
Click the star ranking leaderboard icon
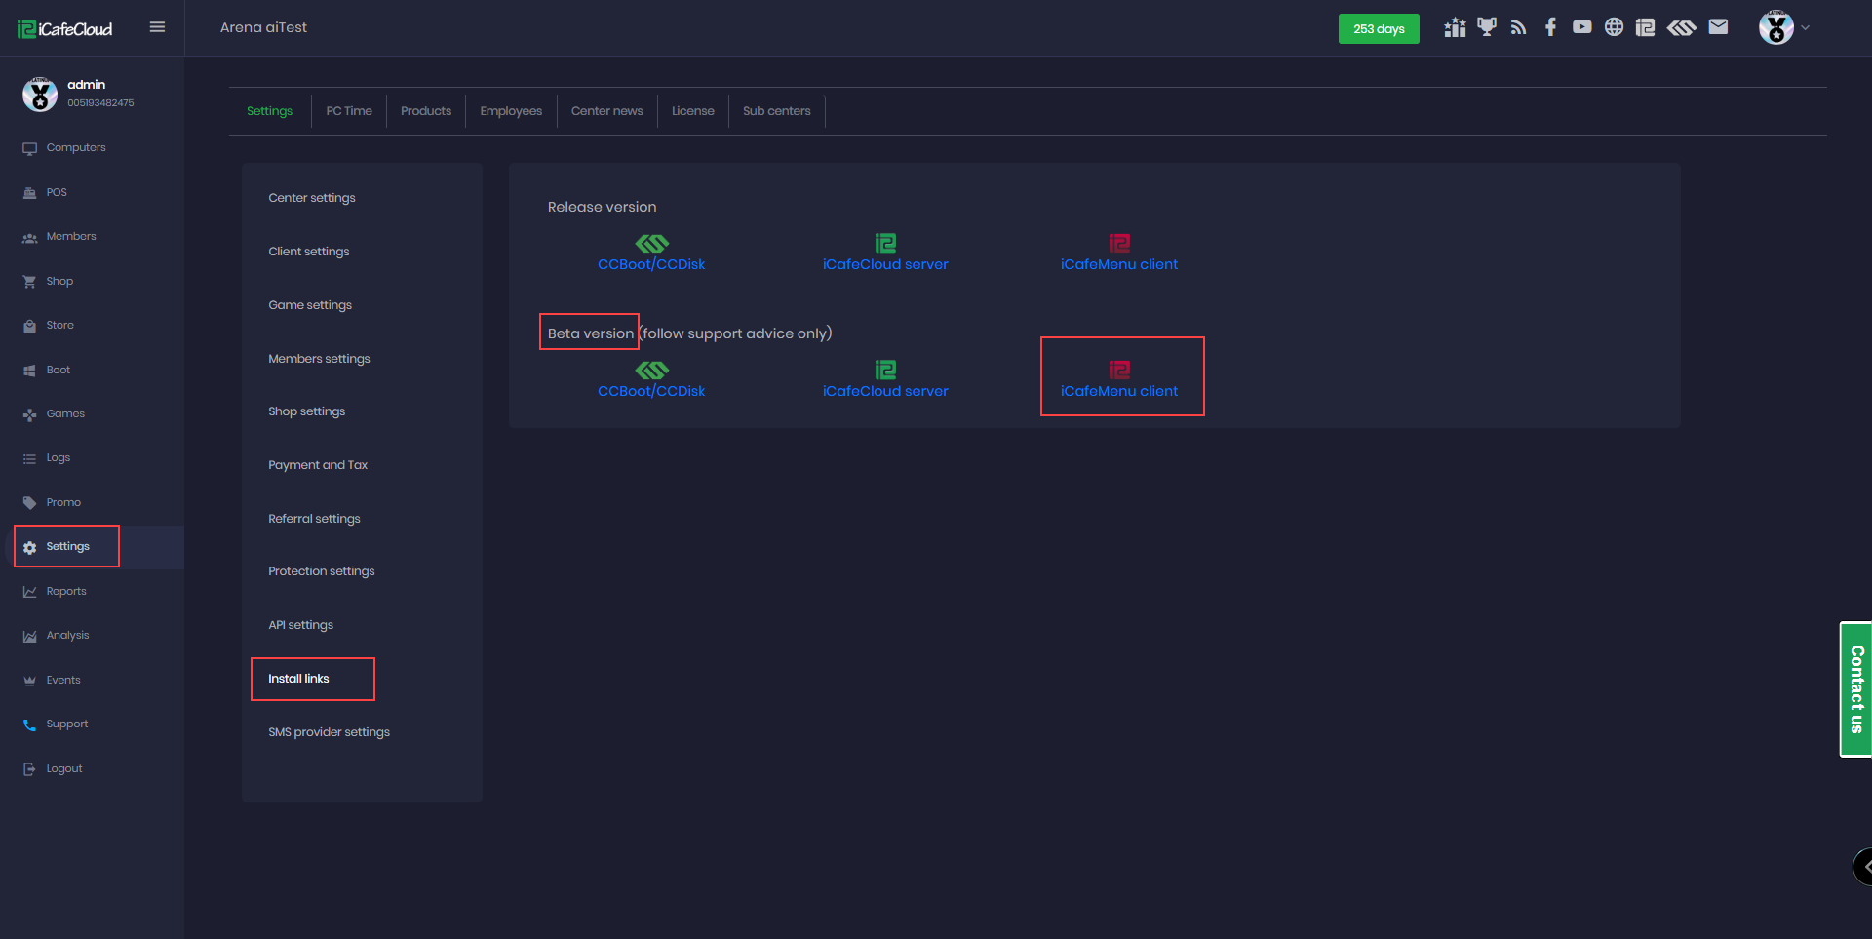1455,27
